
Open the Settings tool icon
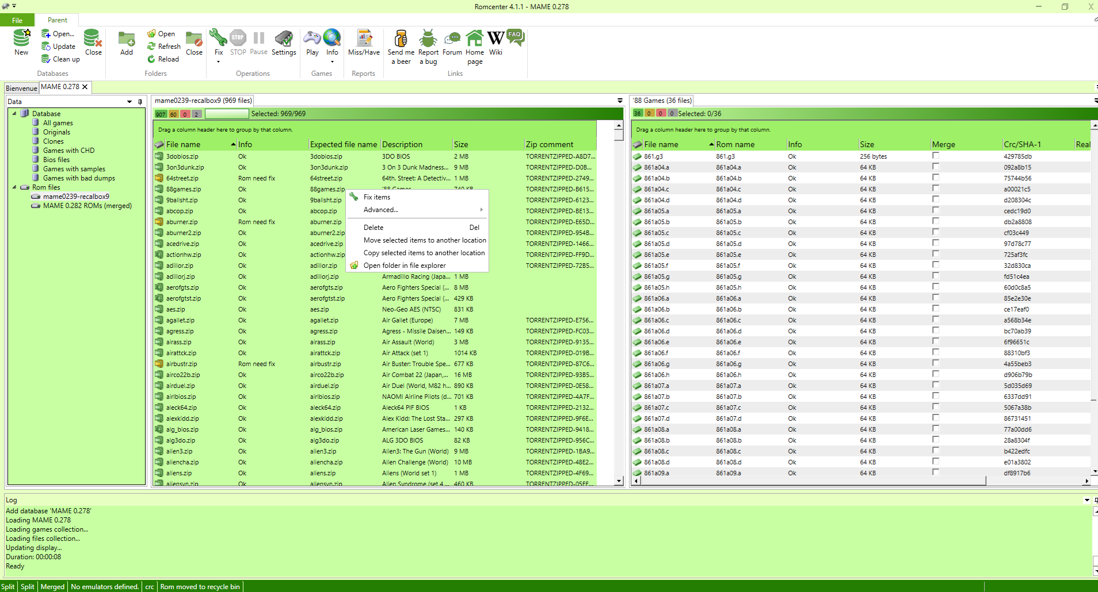(x=284, y=39)
